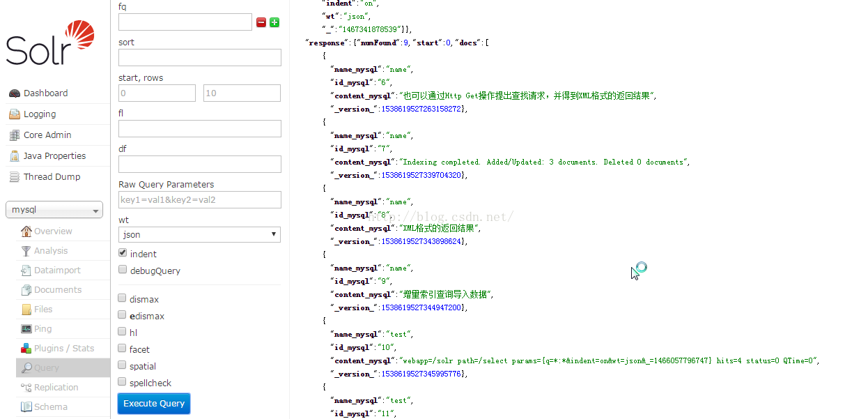Click the Execute Query button
868x419 pixels.
(x=154, y=404)
